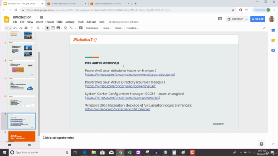Image resolution: width=278 pixels, height=156 pixels.
Task: Click the Windows search box
Action: point(40,152)
